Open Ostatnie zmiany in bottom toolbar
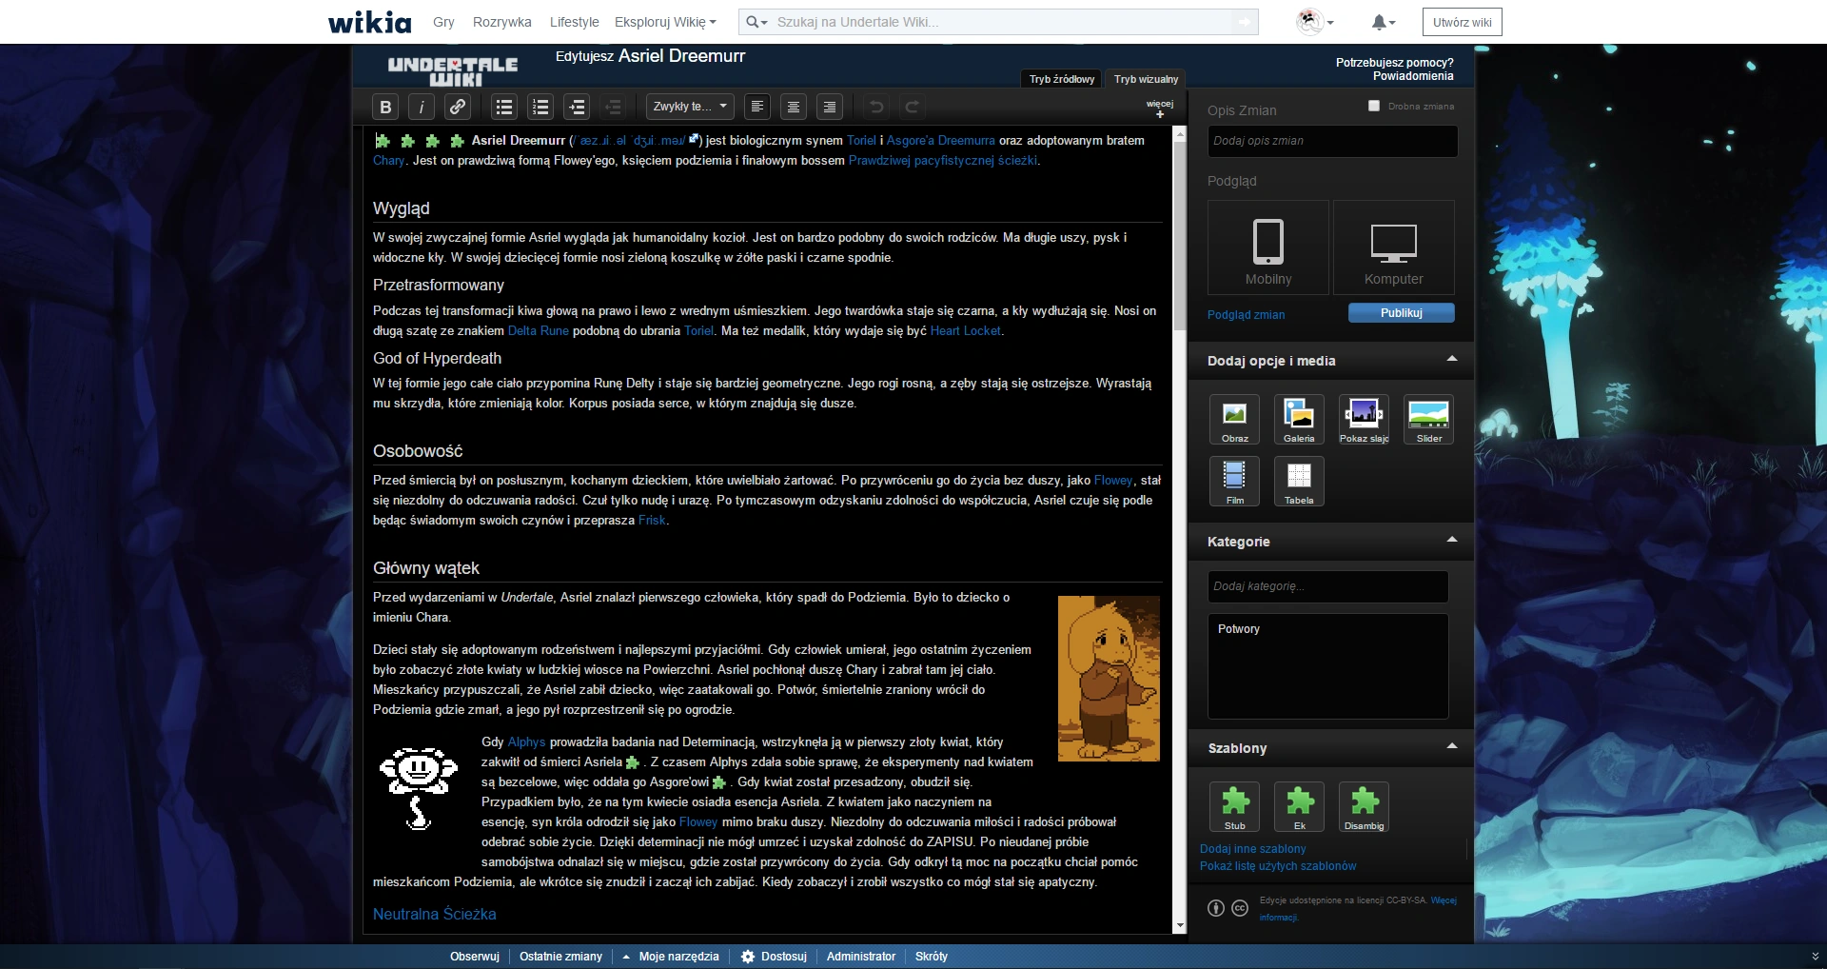 pos(561,957)
